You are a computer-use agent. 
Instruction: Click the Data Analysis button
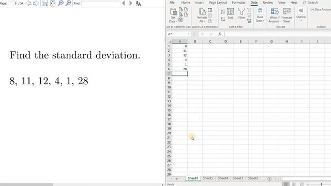coord(321,9)
